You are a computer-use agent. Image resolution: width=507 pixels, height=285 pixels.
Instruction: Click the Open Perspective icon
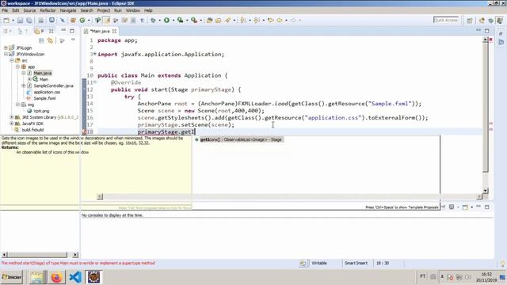pyautogui.click(x=470, y=21)
